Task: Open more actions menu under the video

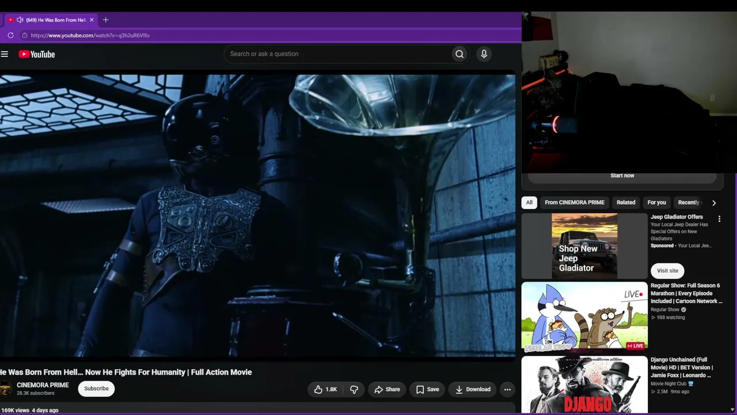Action: coord(507,390)
